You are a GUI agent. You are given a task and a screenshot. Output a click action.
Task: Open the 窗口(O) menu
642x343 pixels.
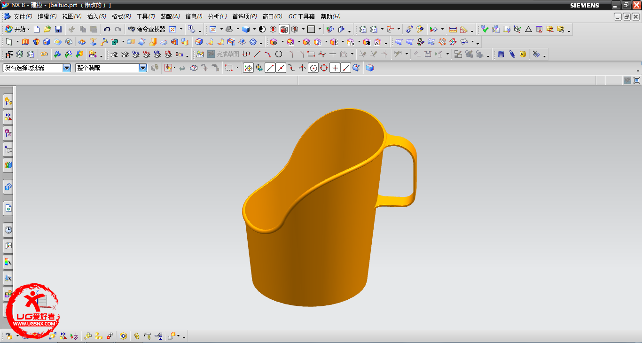[272, 16]
